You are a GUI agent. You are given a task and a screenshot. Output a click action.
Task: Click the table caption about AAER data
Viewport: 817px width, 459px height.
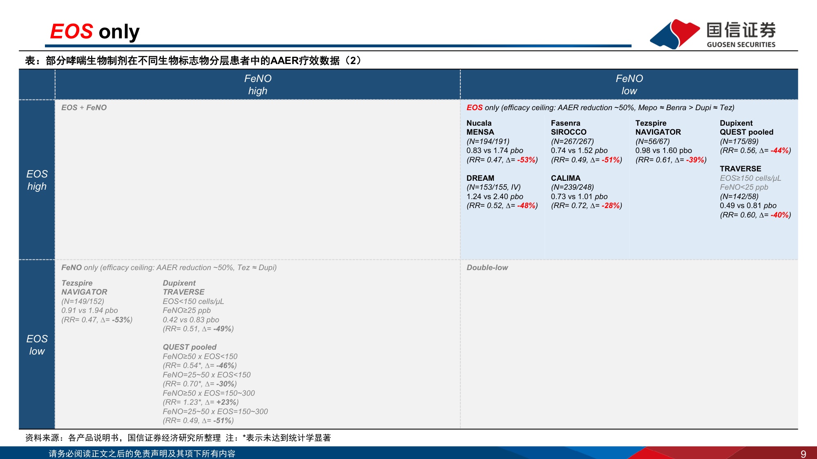[193, 61]
